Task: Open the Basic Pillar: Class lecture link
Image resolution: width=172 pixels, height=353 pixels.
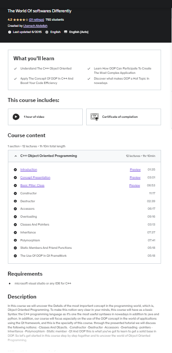Action: pos(32,185)
